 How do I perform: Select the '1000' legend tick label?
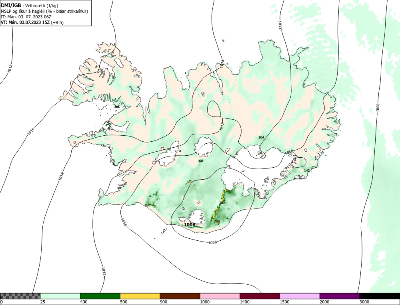pos(204,302)
